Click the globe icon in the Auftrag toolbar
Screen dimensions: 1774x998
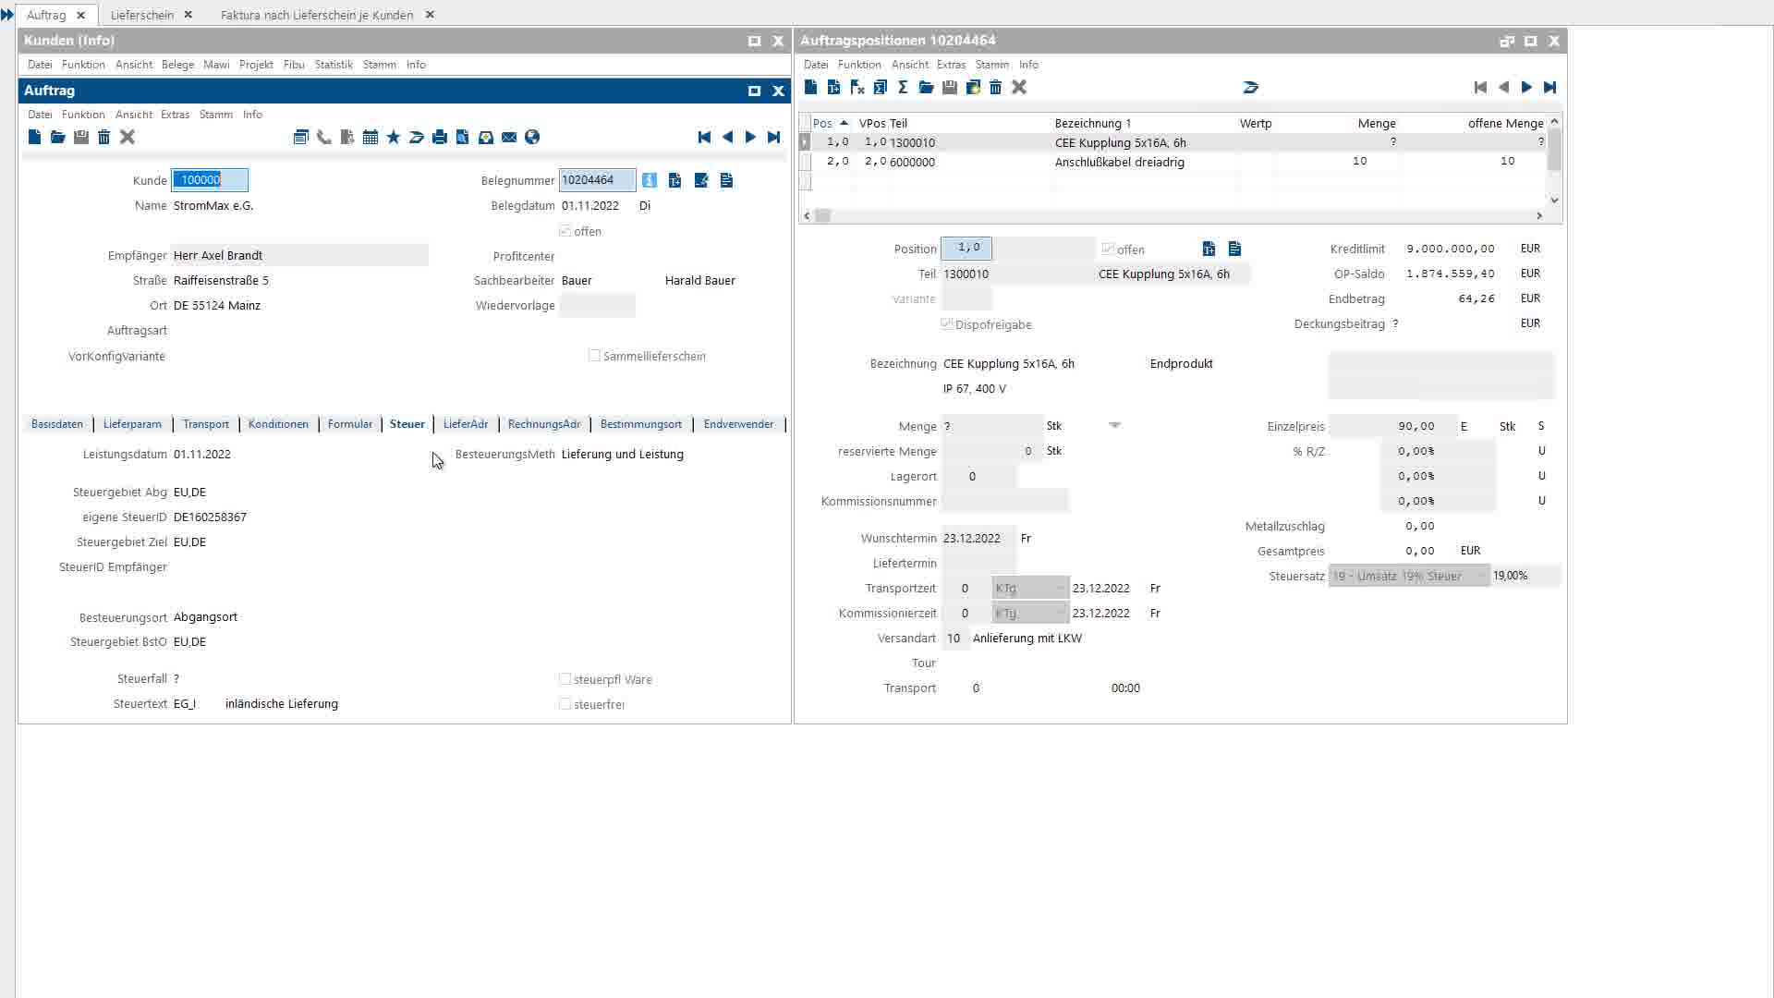click(531, 137)
